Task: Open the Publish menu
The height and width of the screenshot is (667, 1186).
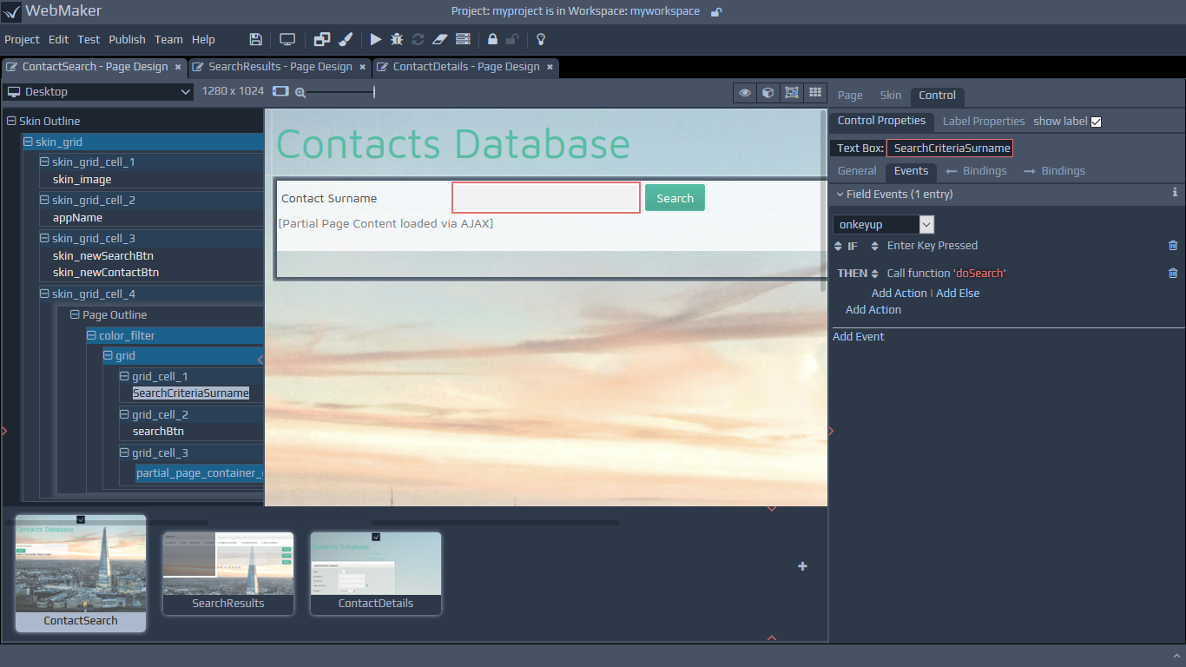Action: point(127,39)
